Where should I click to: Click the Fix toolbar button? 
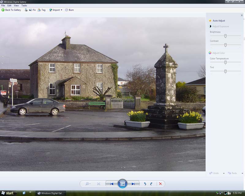[32, 10]
